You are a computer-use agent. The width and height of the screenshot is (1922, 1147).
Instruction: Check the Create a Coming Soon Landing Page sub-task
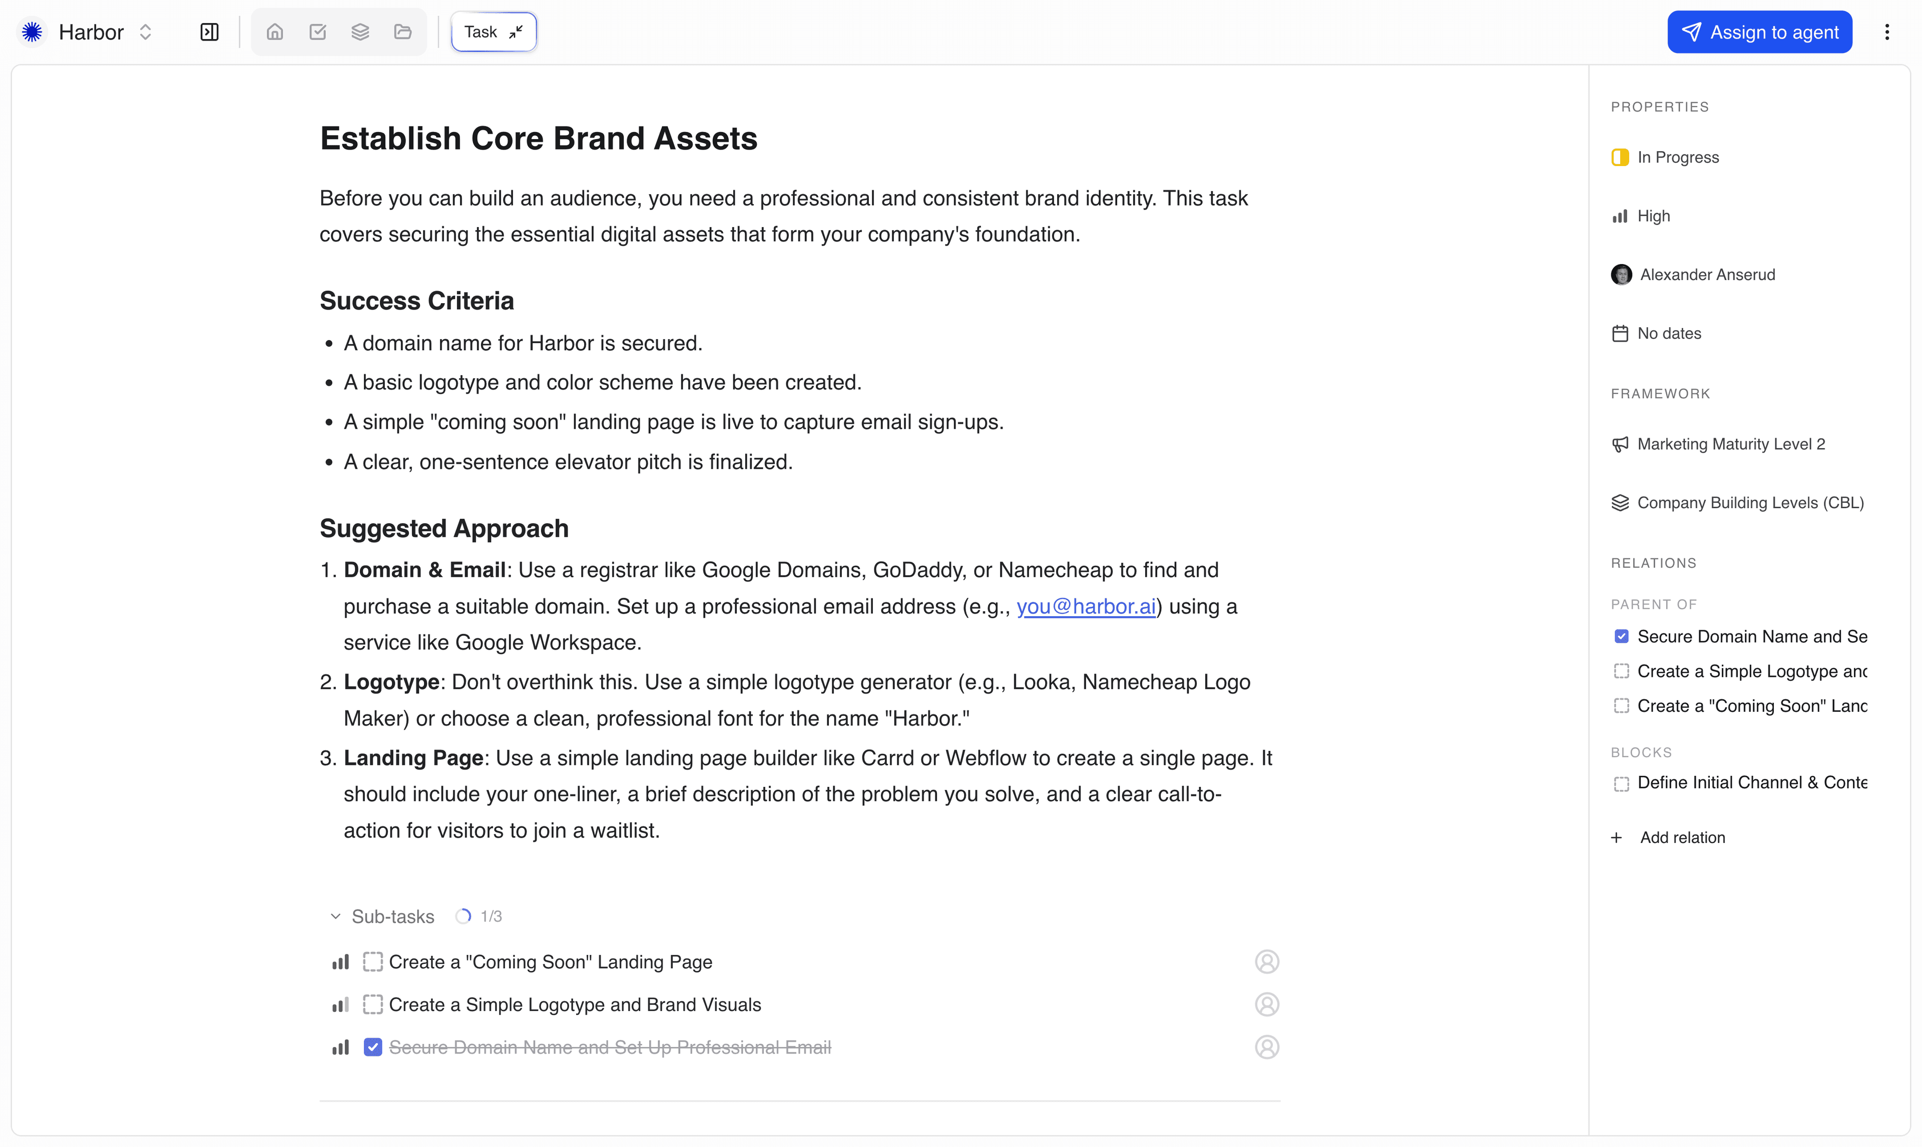pyautogui.click(x=373, y=961)
